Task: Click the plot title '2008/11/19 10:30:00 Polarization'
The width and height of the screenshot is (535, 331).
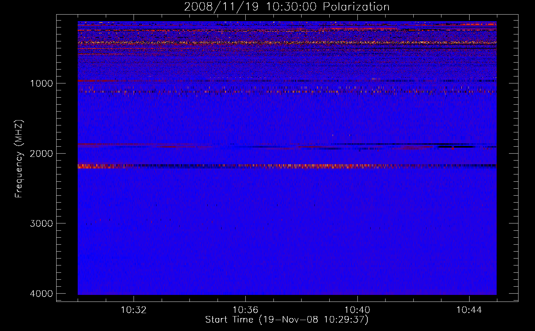Action: [287, 7]
